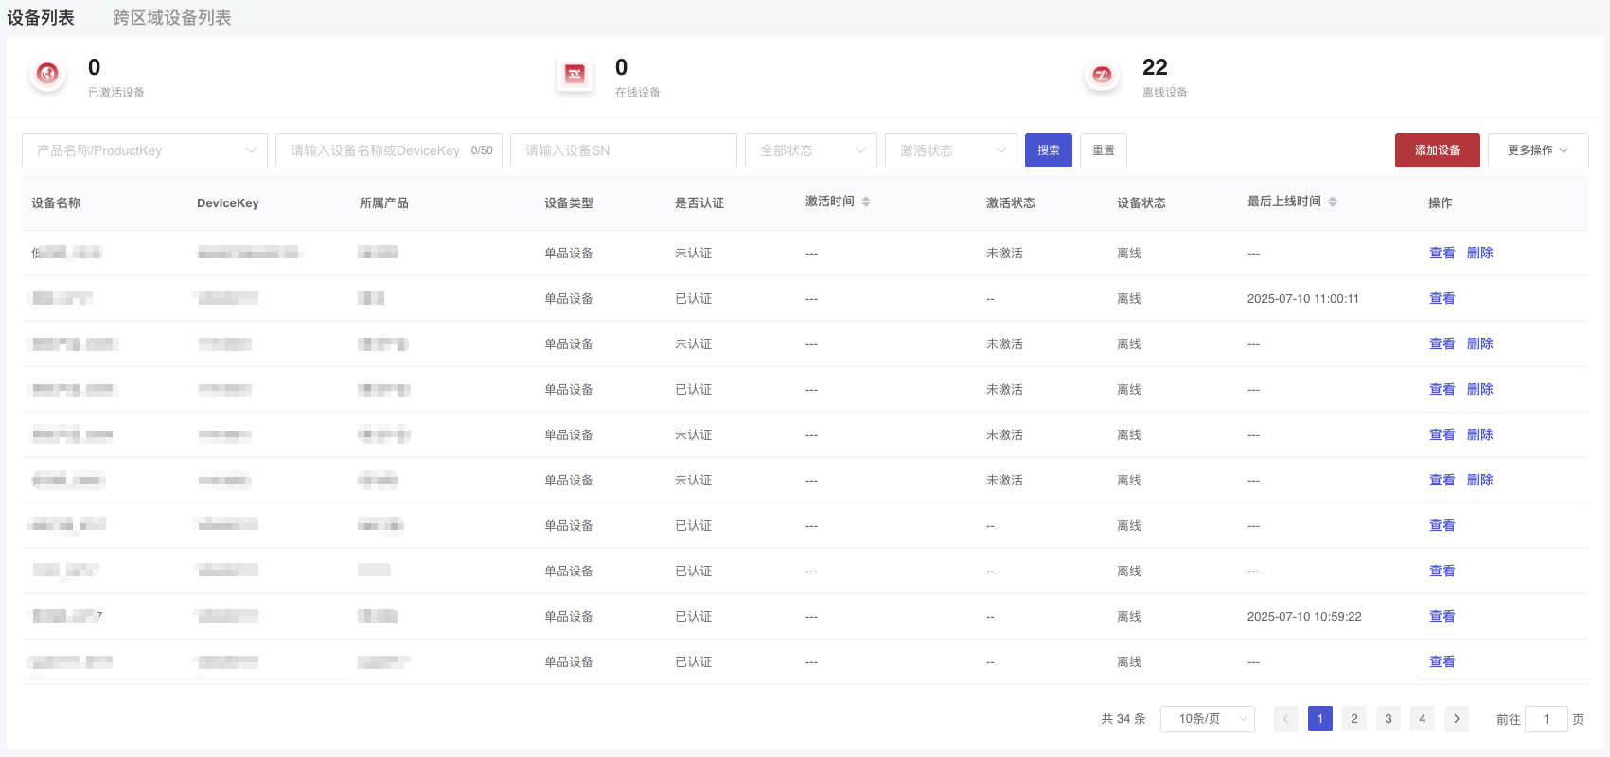Click the activated devices globe icon
Image resolution: width=1610 pixels, height=757 pixels.
[47, 74]
